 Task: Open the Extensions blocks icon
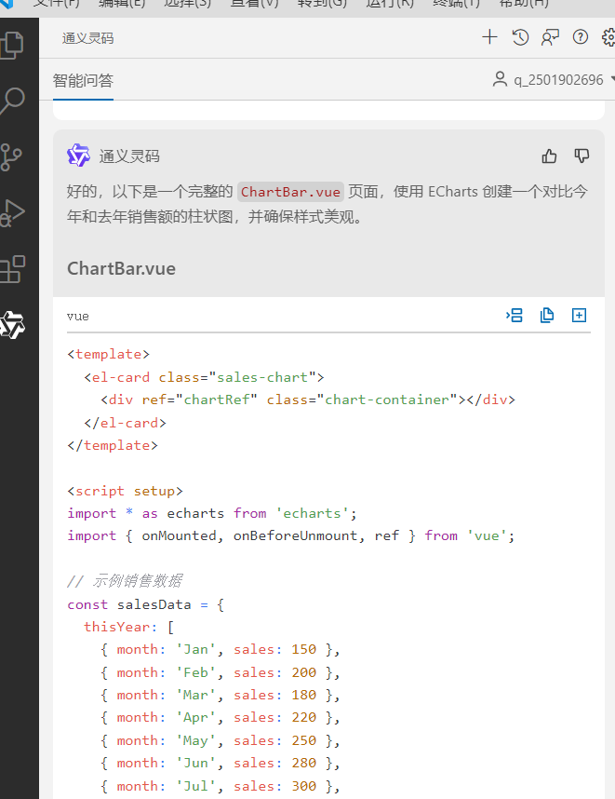click(11, 269)
